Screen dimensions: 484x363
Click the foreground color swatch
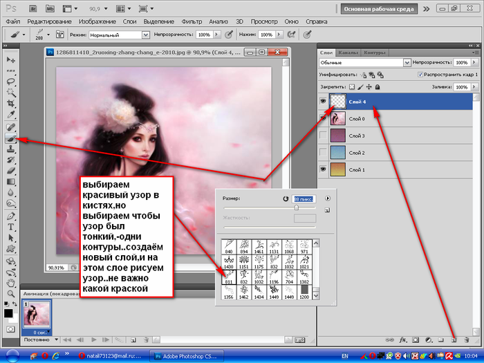point(8,313)
